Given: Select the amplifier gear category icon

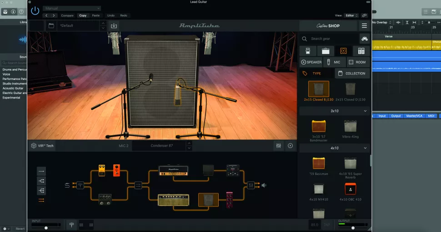Looking at the screenshot, I should tap(326, 51).
